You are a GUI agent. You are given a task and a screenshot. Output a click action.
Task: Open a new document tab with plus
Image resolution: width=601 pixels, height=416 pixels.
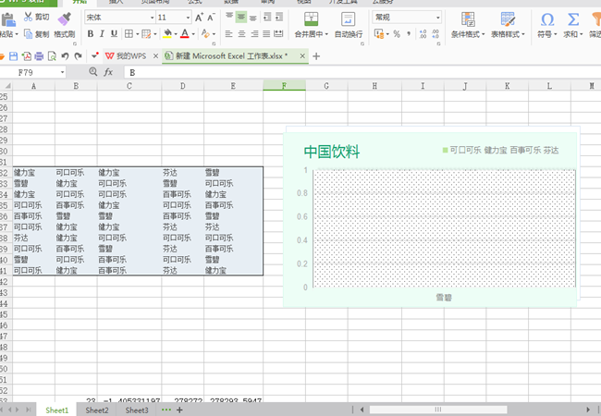click(316, 56)
